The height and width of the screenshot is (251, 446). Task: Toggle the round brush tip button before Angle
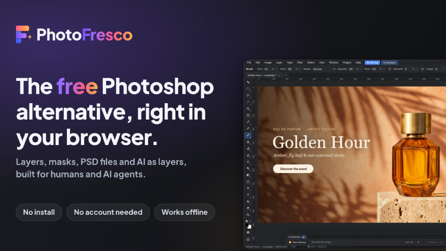pos(422,69)
